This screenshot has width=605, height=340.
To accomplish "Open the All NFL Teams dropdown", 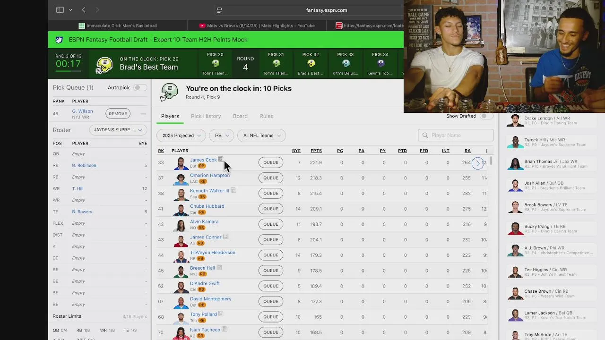I will click(261, 136).
